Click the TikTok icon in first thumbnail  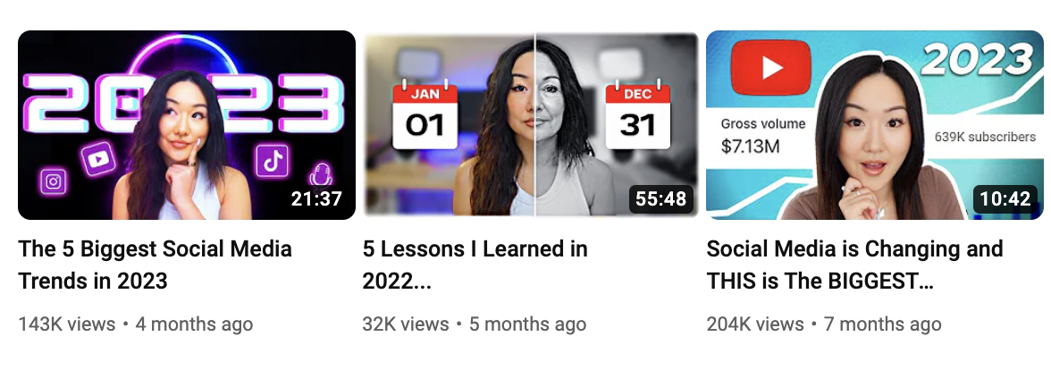(273, 162)
